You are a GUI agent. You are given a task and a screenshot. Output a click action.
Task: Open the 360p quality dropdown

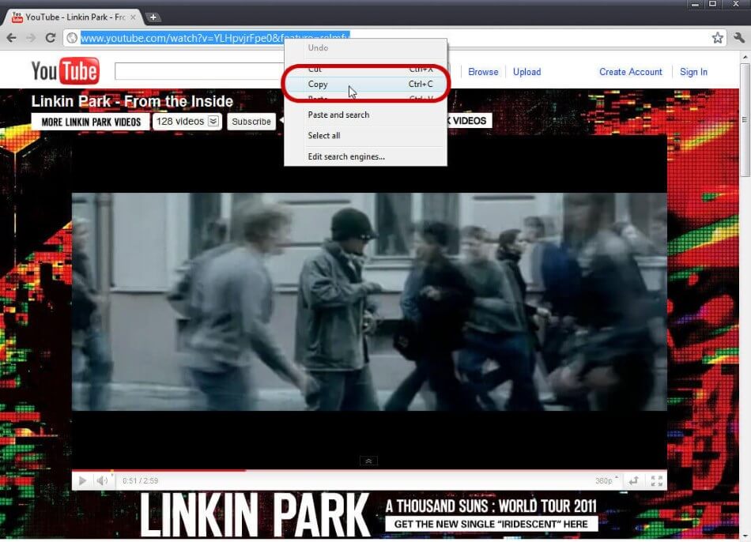(603, 480)
